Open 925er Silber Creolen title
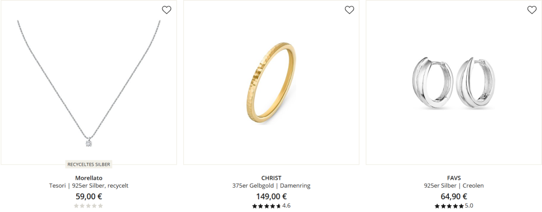The height and width of the screenshot is (212, 542). 454,186
